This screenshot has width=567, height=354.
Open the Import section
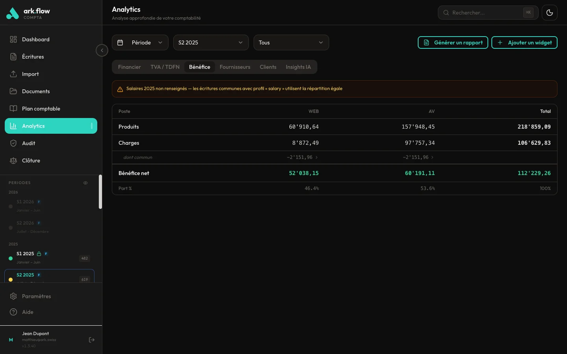click(x=13, y=74)
